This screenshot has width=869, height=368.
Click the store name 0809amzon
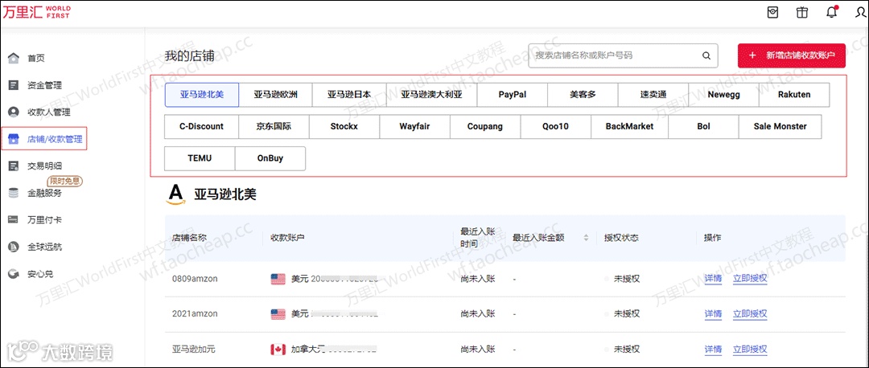(x=195, y=278)
